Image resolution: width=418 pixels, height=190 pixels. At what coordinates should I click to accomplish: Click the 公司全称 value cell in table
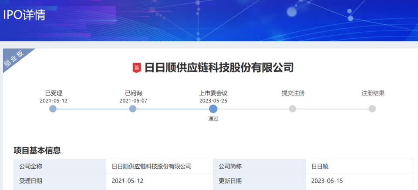pyautogui.click(x=159, y=167)
